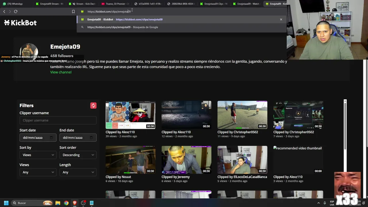The width and height of the screenshot is (368, 207).
Task: Switch to the Trueno, DJ Premier tab
Action: [x=116, y=4]
